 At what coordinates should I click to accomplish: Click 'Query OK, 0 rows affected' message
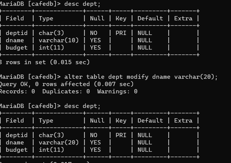(x=45, y=84)
